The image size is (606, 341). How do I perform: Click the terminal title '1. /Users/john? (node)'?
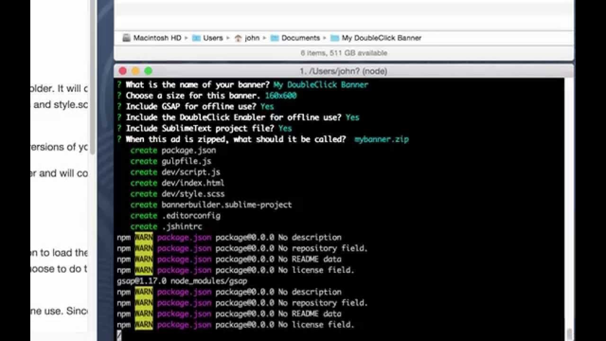point(343,71)
